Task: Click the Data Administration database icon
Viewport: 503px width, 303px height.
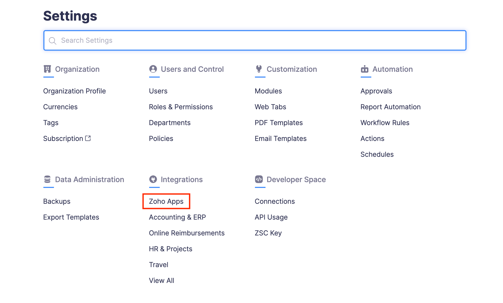Action: (47, 179)
